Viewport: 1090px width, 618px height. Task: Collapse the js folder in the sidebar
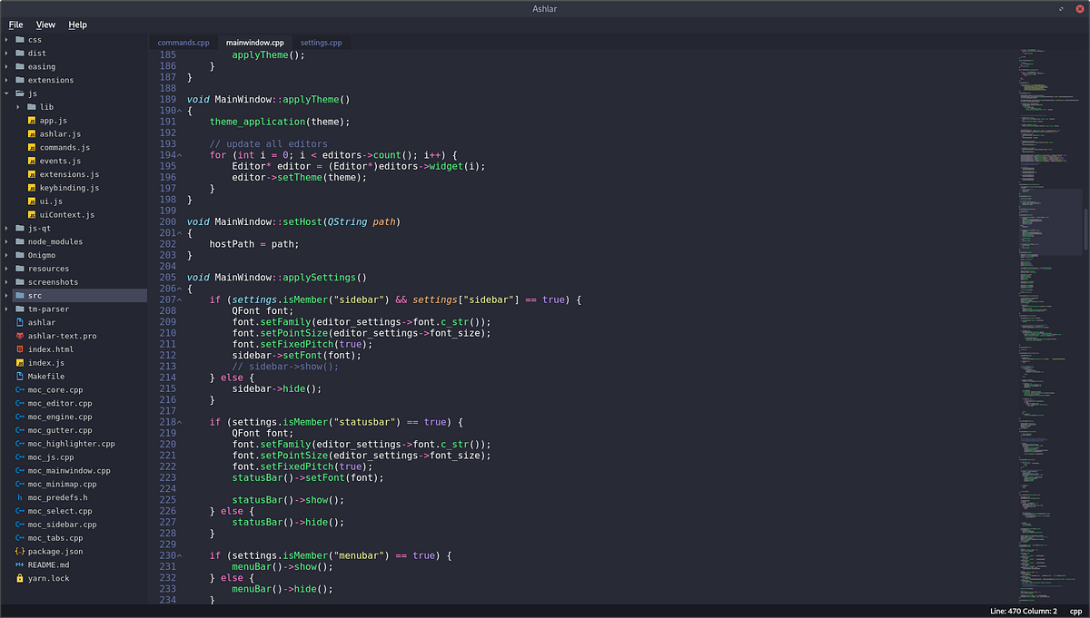tap(7, 93)
